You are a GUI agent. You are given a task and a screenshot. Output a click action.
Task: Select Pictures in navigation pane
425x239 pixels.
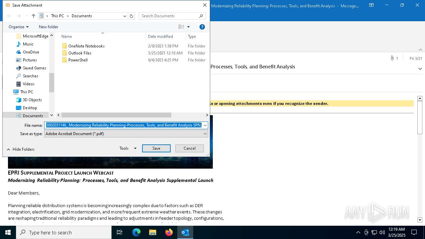click(x=30, y=60)
